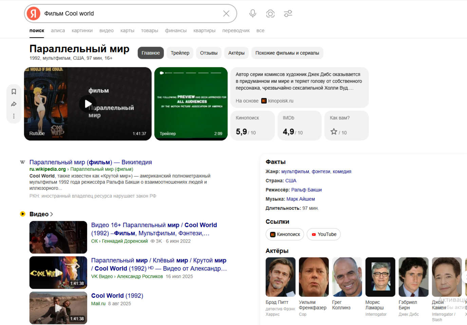Select the Актёры chip
The width and height of the screenshot is (467, 325).
(237, 53)
